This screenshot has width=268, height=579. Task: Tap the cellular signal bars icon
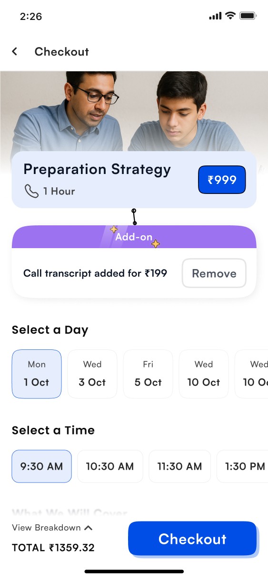[215, 16]
